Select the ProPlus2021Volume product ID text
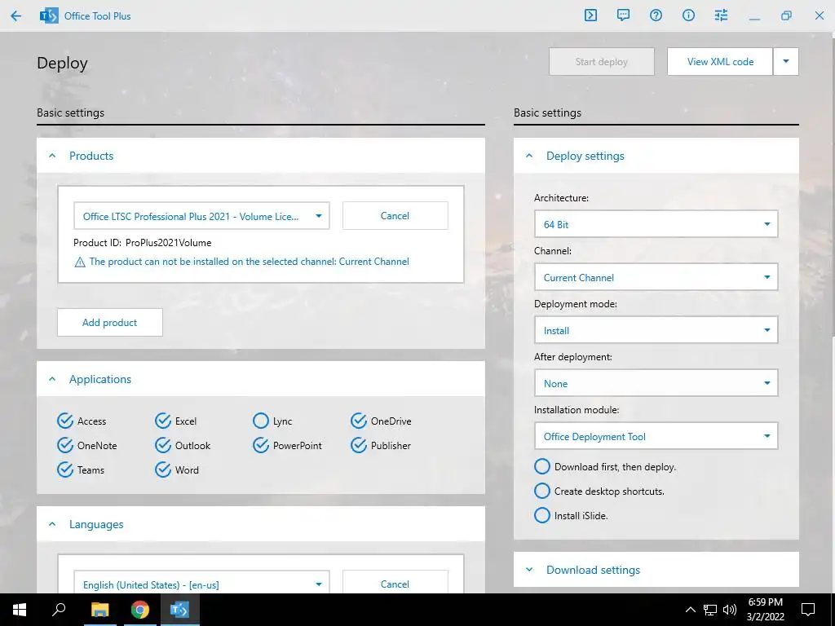The height and width of the screenshot is (626, 835). [168, 243]
